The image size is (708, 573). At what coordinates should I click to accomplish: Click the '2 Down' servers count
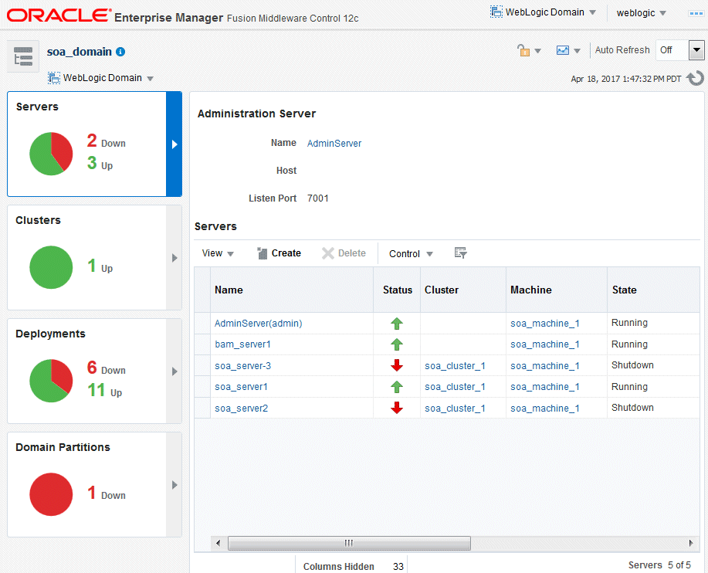[107, 141]
